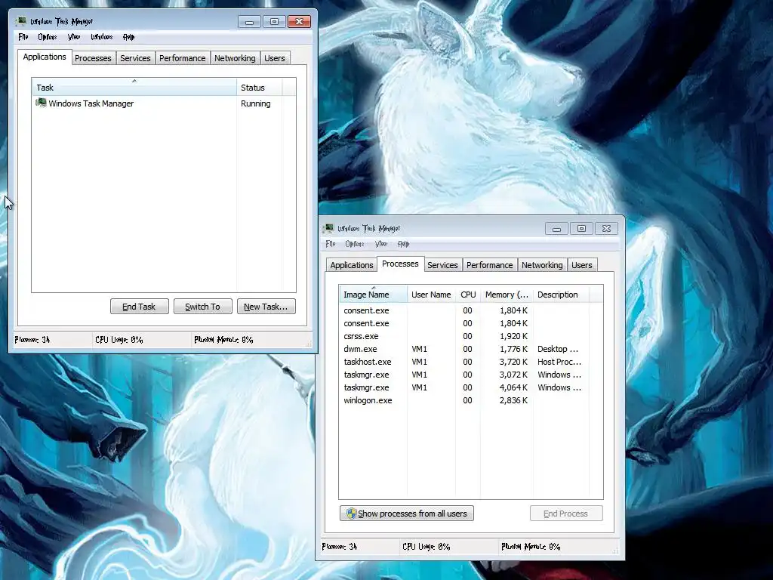Click the Host Proc... description of taskhost.exe
Viewport: 773px width, 580px height.
click(559, 362)
